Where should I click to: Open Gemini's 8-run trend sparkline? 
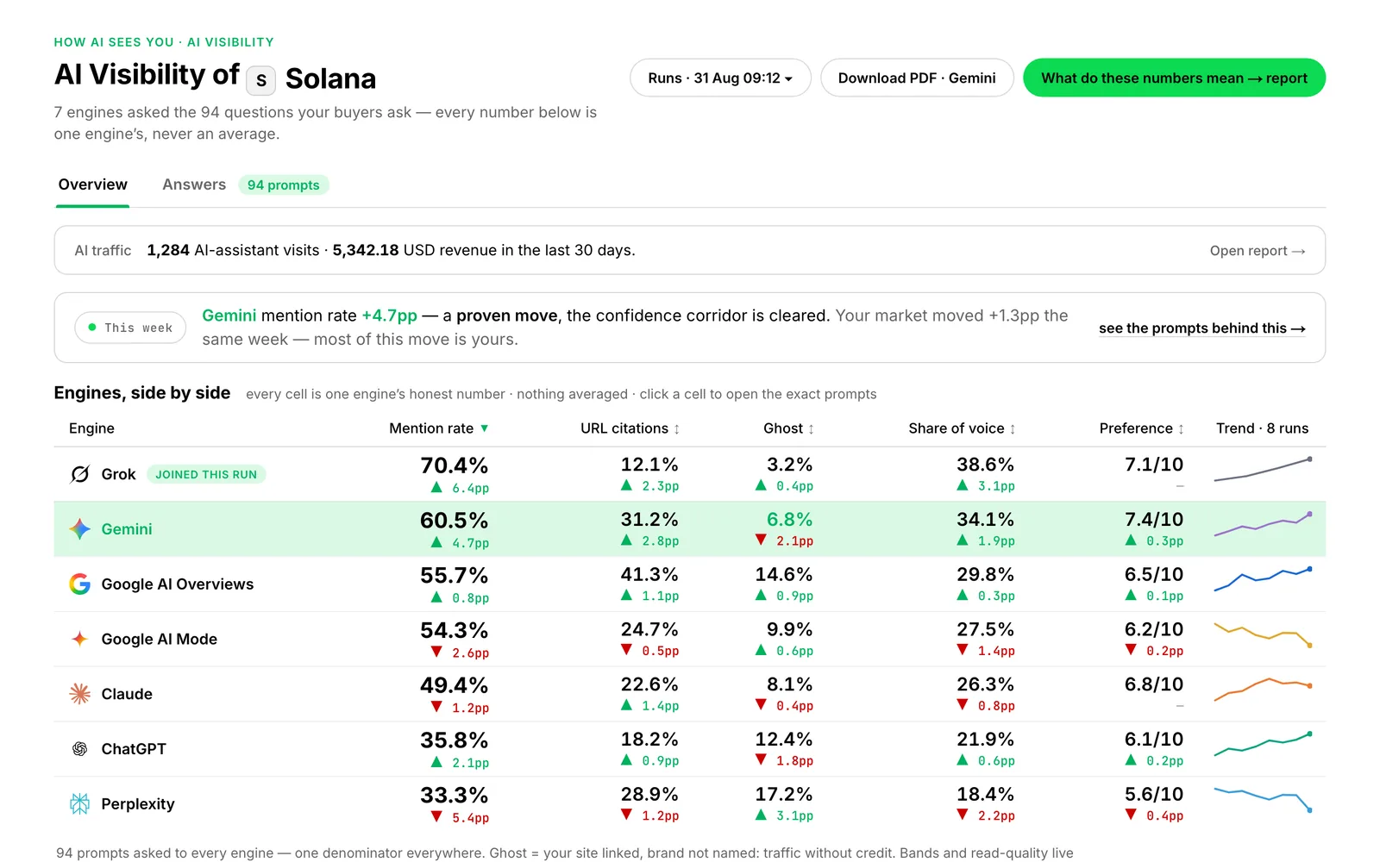point(1263,524)
